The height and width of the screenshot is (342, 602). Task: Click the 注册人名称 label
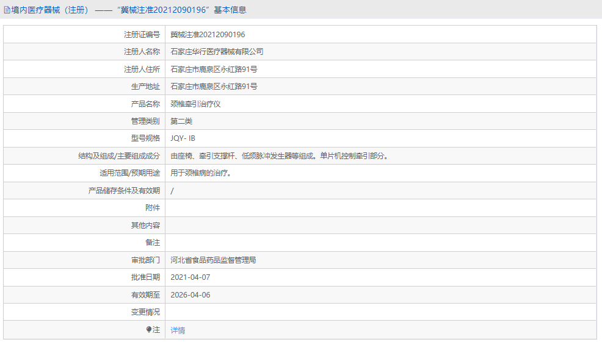(142, 52)
